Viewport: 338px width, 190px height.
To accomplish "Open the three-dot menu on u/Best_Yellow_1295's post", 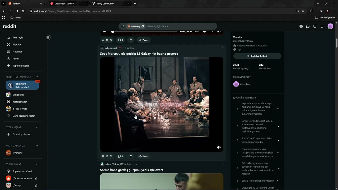I will pyautogui.click(x=222, y=164).
